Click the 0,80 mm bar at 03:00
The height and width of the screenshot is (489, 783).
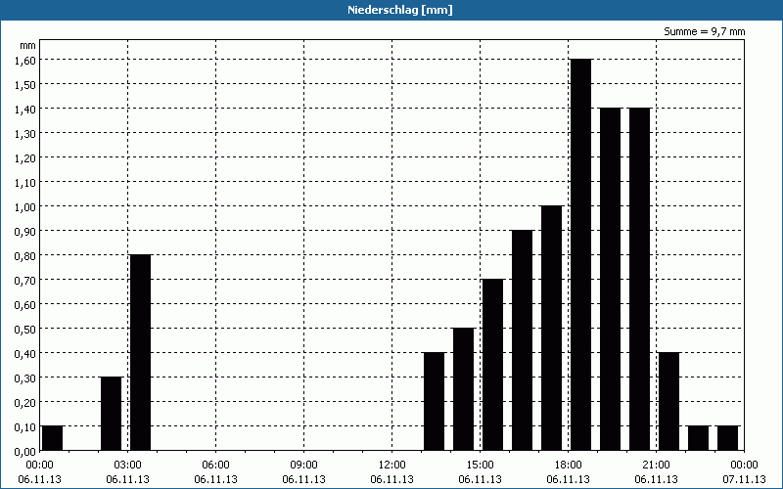click(140, 352)
